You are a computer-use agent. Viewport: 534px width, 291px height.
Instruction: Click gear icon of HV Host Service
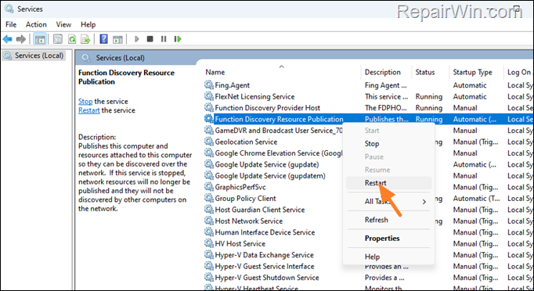tap(208, 243)
